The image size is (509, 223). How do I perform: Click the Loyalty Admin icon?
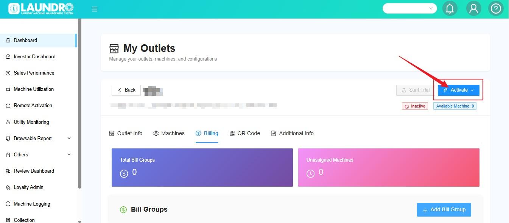8,187
